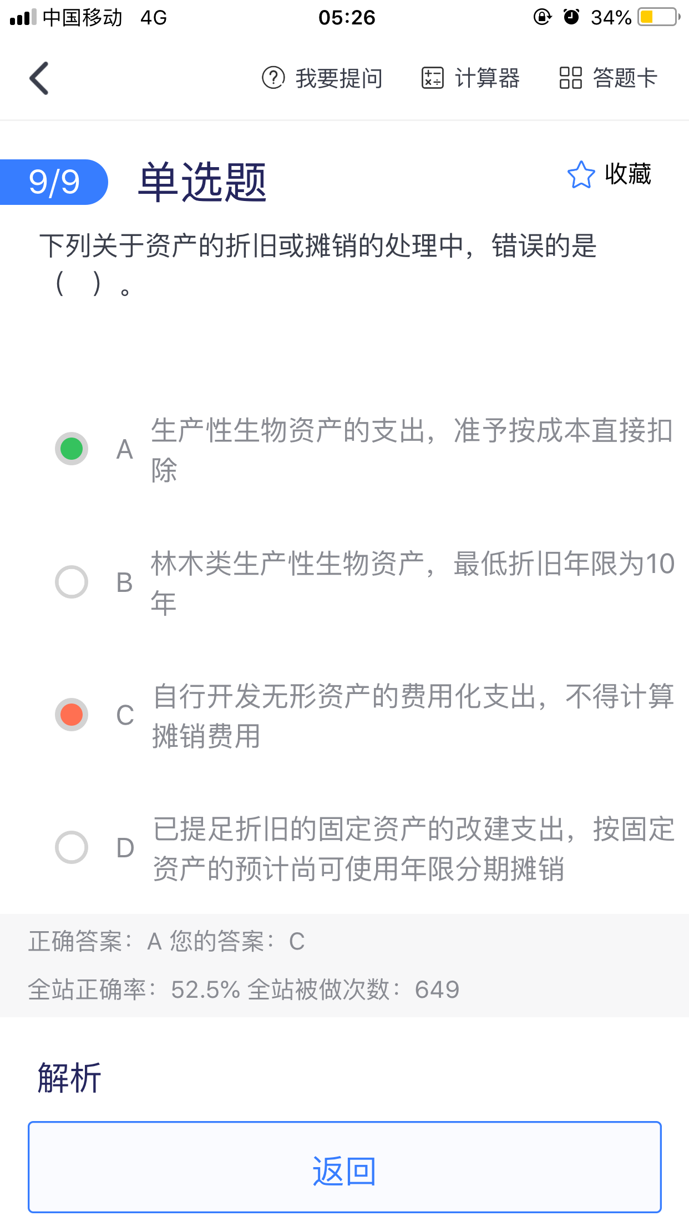The width and height of the screenshot is (689, 1226).
Task: Open the 答题卡 answer sheet
Action: click(x=625, y=78)
